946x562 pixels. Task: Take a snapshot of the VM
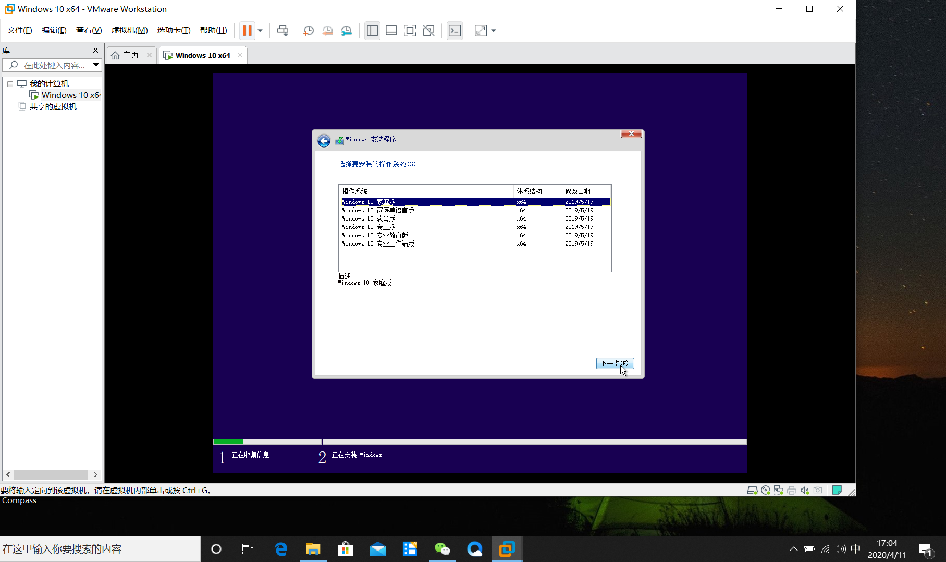[309, 31]
